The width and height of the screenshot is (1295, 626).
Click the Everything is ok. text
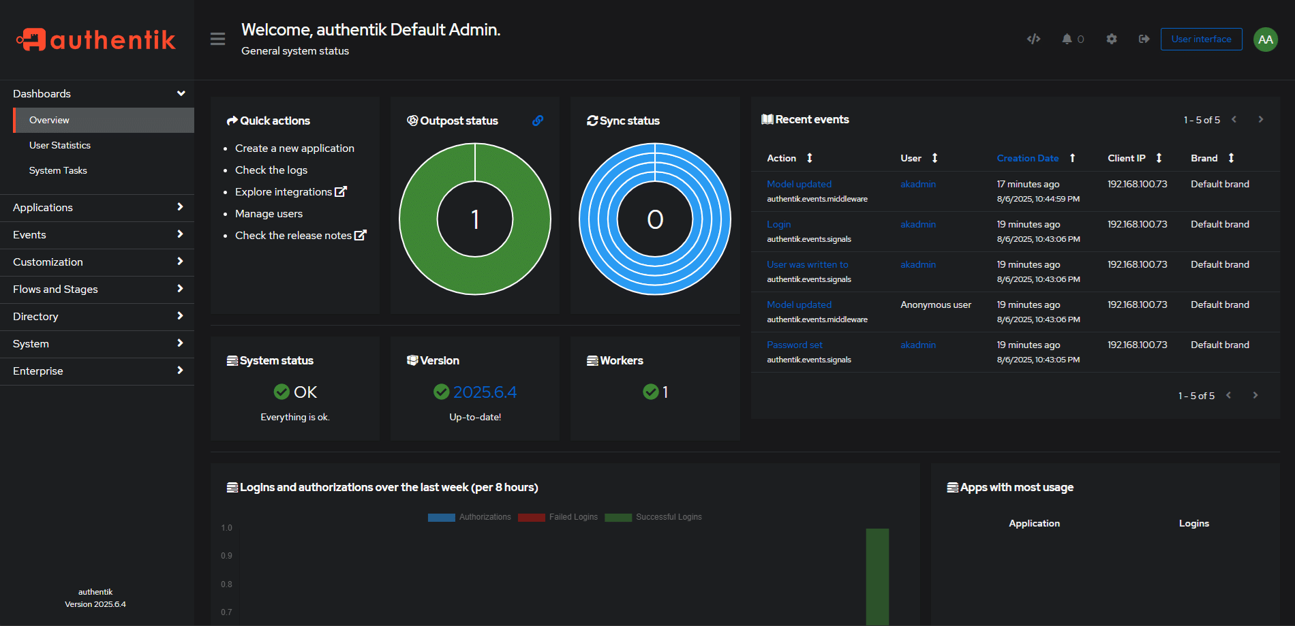(295, 417)
